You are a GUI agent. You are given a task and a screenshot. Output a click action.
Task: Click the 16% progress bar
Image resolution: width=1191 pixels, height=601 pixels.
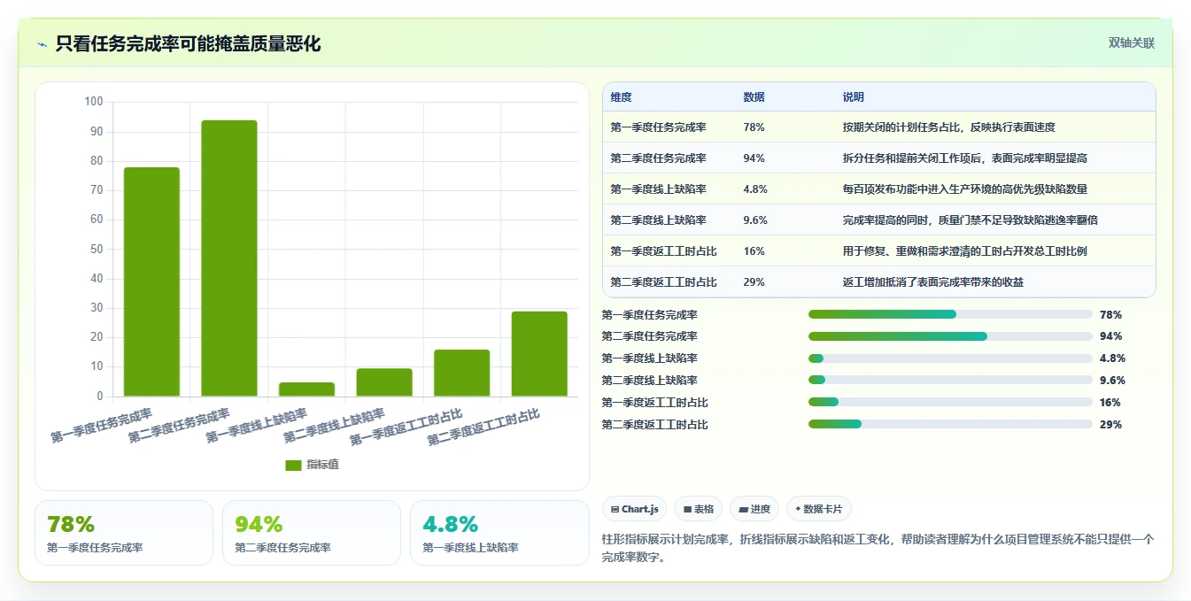(950, 403)
